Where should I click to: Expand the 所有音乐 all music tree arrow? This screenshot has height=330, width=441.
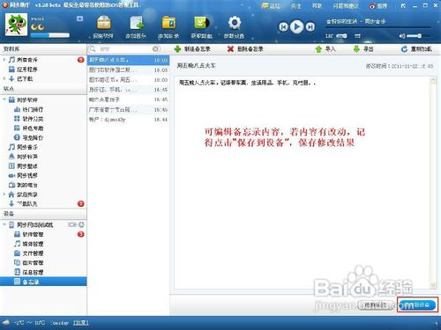coord(4,60)
